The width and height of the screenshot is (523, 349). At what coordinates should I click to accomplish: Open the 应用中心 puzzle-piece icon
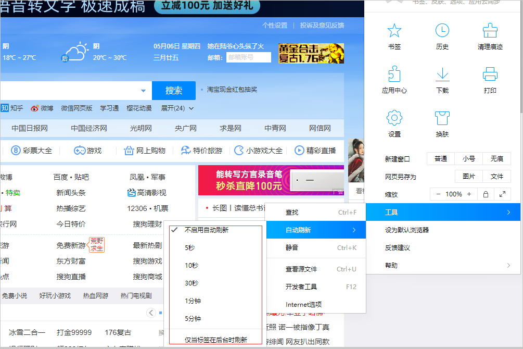click(x=394, y=74)
